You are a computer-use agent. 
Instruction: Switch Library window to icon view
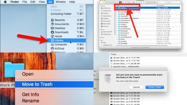pos(117,3)
